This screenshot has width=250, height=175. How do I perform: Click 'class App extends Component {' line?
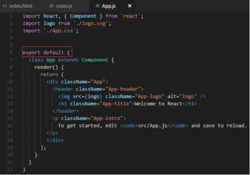71,60
